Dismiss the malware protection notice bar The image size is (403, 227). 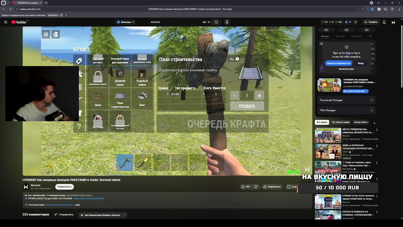pos(66,15)
